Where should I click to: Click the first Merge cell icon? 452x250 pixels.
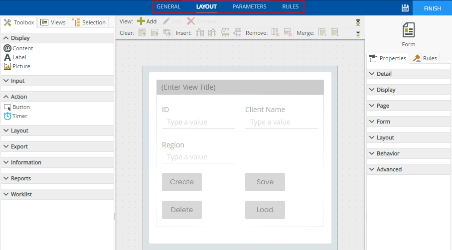322,33
